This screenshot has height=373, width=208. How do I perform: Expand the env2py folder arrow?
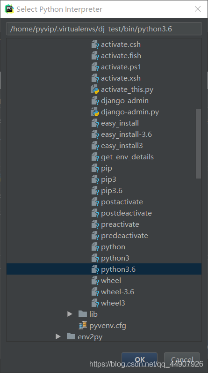point(58,336)
